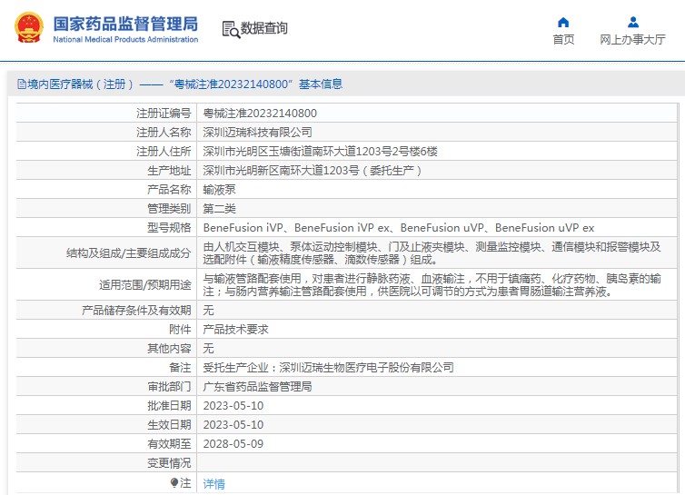This screenshot has height=495, width=685.
Task: Click the 变更情况 label
Action: (x=169, y=462)
